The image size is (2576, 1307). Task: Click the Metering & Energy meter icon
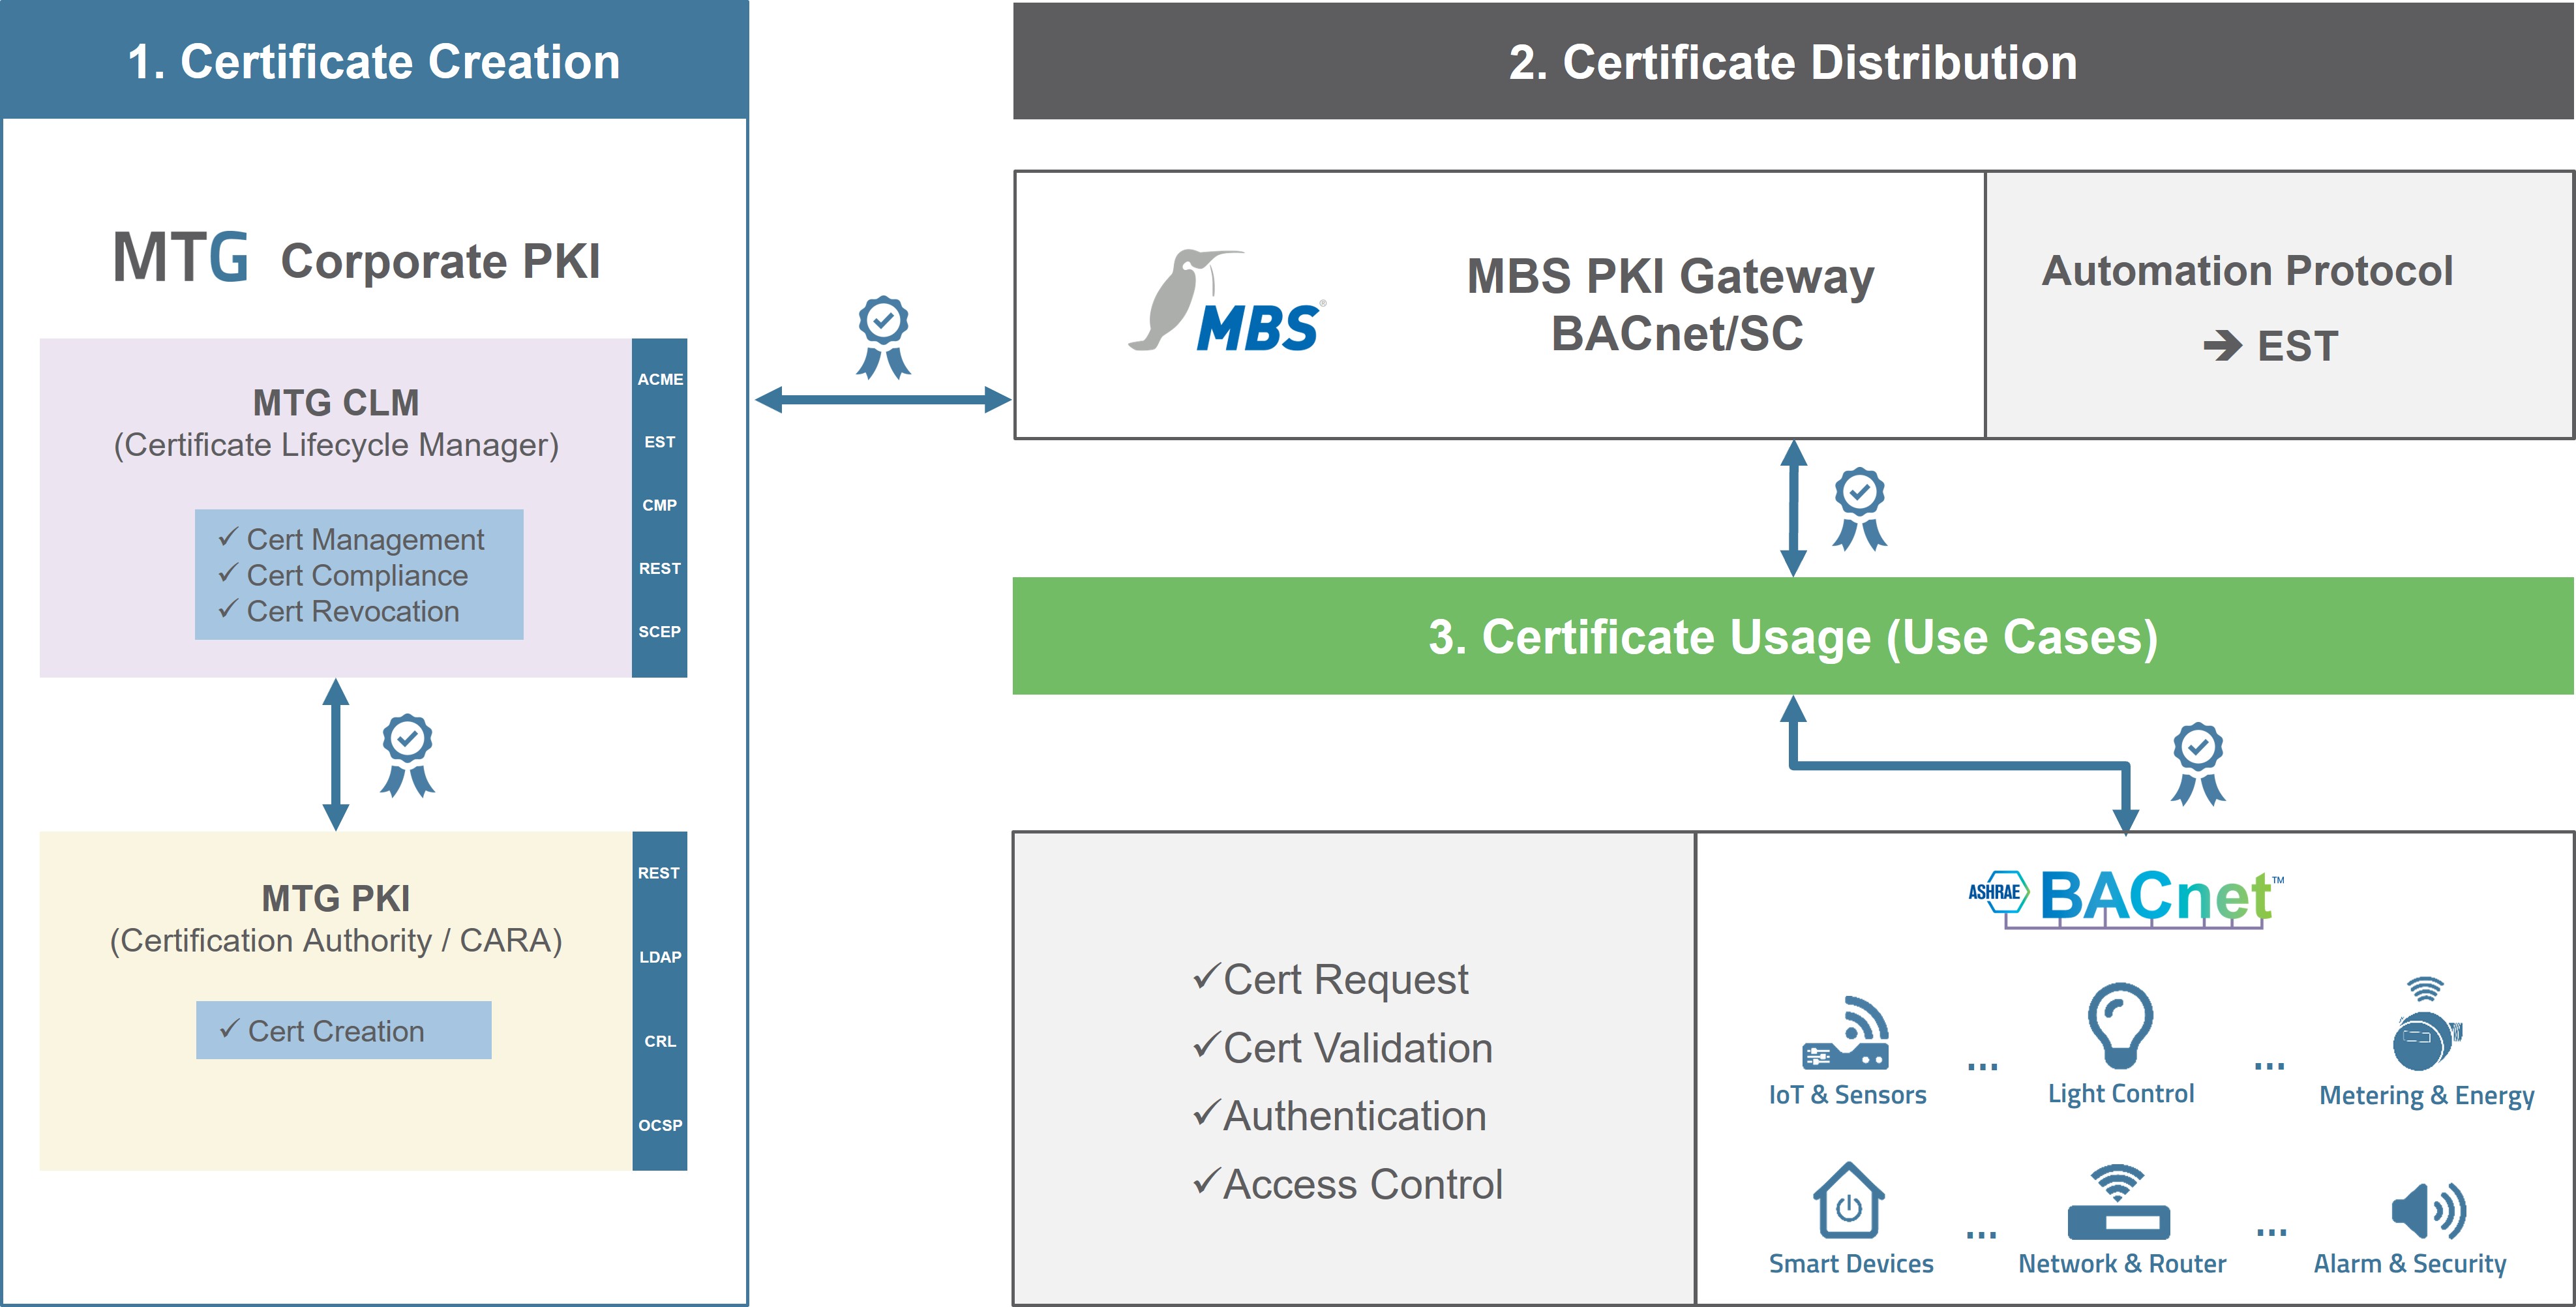pos(2427,1024)
